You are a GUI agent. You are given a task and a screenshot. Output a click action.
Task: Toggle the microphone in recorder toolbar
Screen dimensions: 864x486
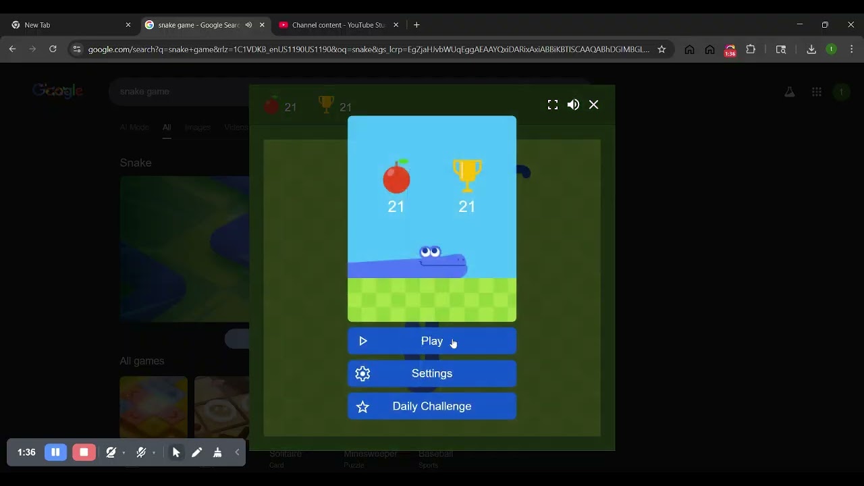pyautogui.click(x=141, y=452)
